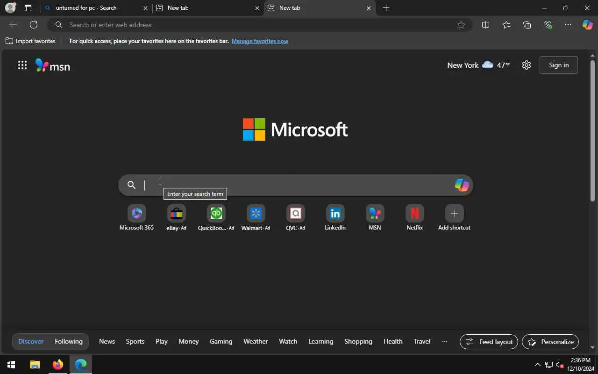
Task: Open the Weather category
Action: [x=256, y=341]
